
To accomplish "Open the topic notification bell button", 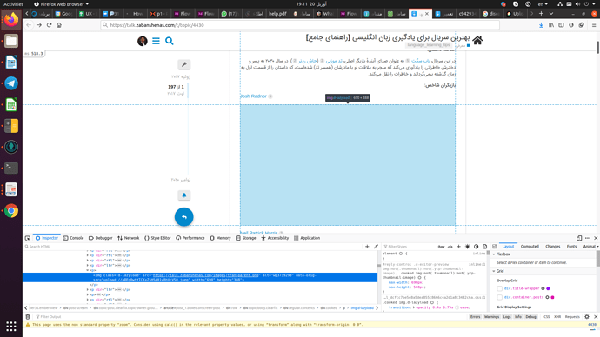I will tap(184, 195).
